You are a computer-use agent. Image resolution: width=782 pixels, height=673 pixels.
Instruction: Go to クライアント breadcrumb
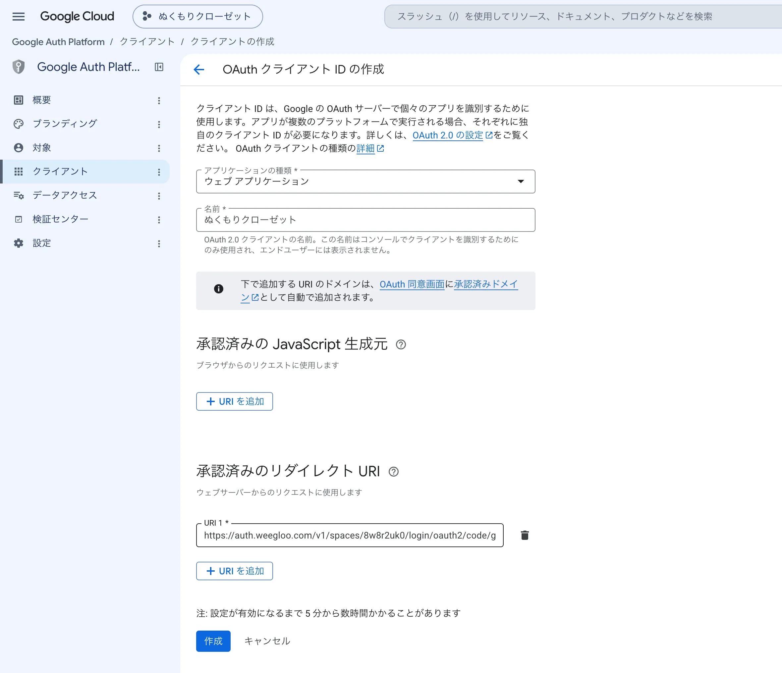tap(147, 41)
